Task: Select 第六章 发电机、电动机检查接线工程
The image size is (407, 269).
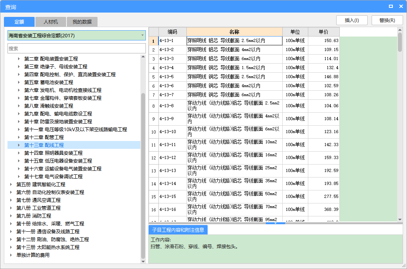Action: pyautogui.click(x=63, y=90)
